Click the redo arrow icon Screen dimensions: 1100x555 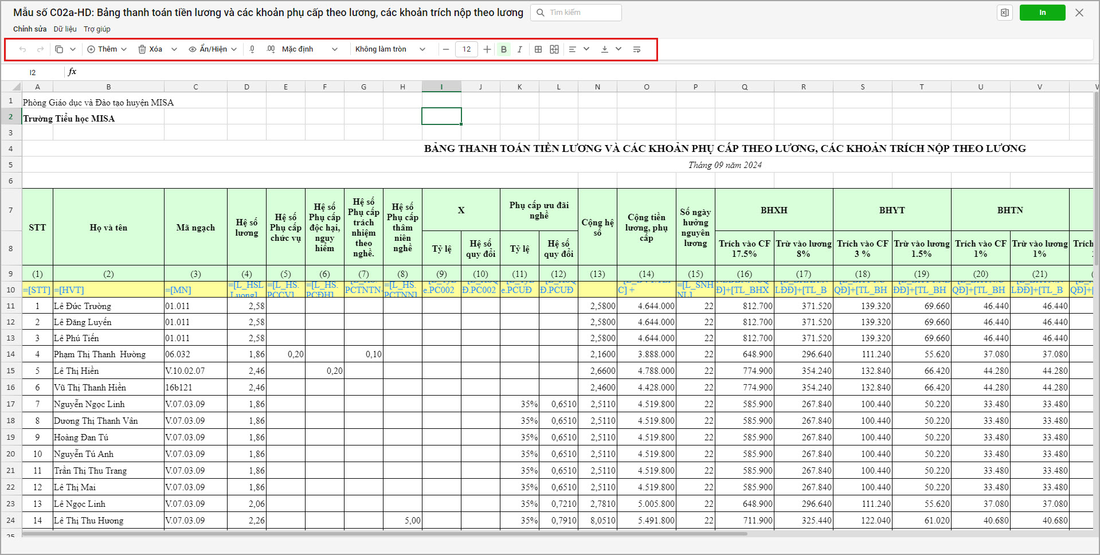click(x=40, y=49)
